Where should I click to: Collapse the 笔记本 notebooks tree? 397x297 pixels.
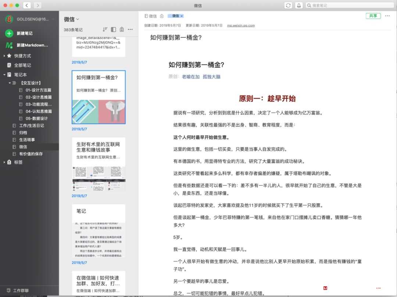(x=4, y=75)
